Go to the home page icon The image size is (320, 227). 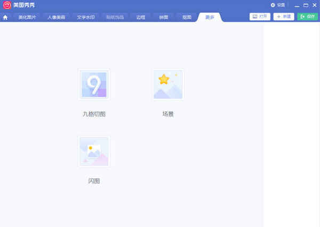(x=5, y=18)
